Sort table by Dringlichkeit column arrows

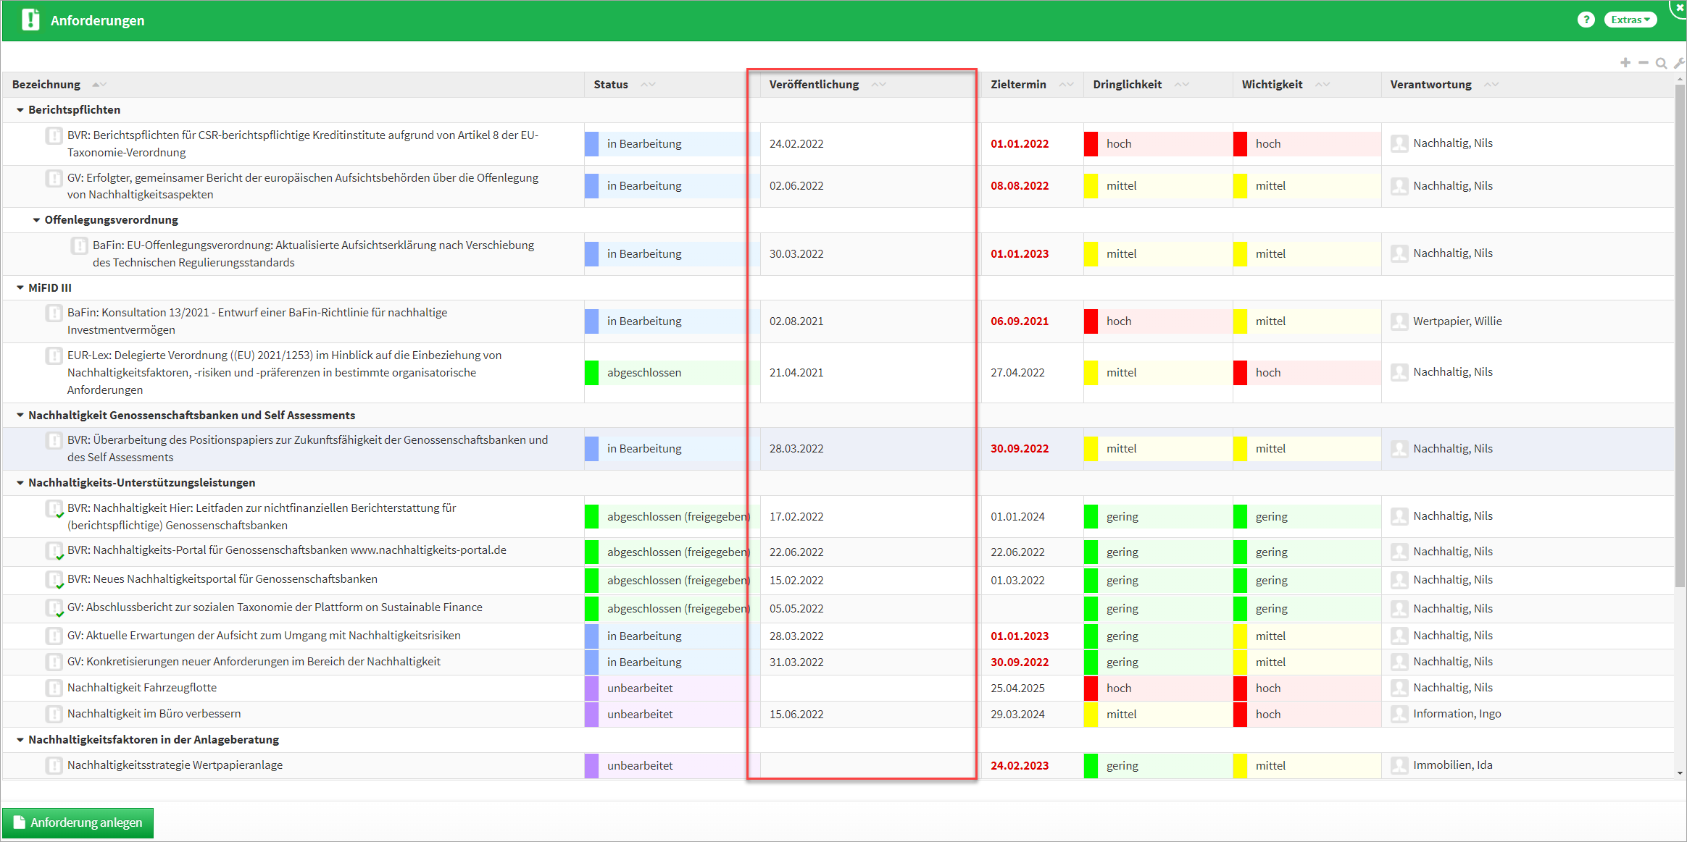click(1181, 85)
